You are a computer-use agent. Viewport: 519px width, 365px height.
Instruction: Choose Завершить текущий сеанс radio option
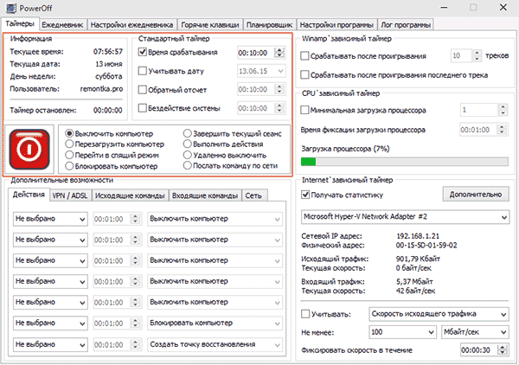pyautogui.click(x=187, y=134)
